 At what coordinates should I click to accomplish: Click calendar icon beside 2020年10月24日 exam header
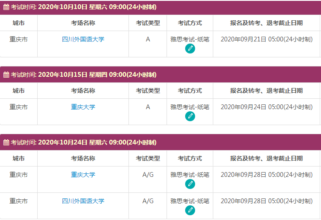coord(6,142)
